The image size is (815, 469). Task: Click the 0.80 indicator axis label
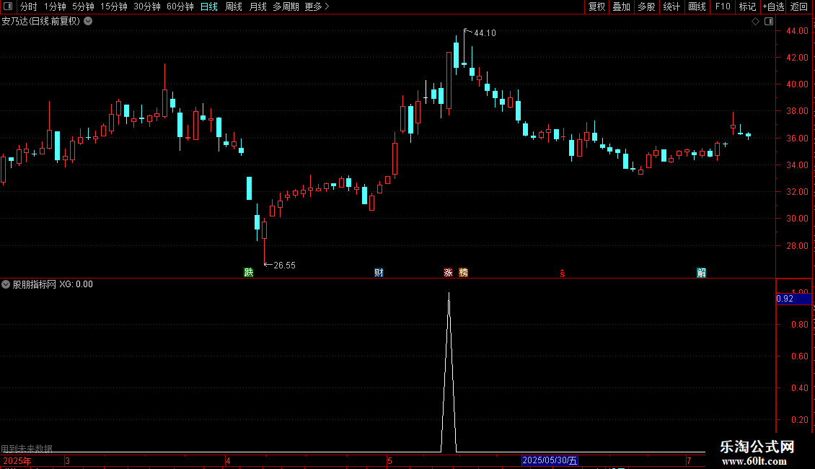tap(799, 325)
